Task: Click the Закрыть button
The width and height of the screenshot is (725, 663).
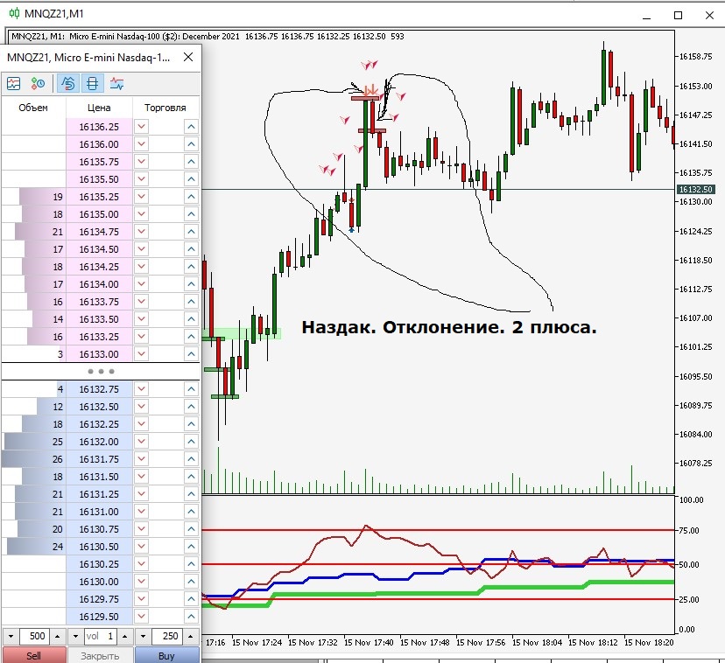Action: (x=101, y=655)
